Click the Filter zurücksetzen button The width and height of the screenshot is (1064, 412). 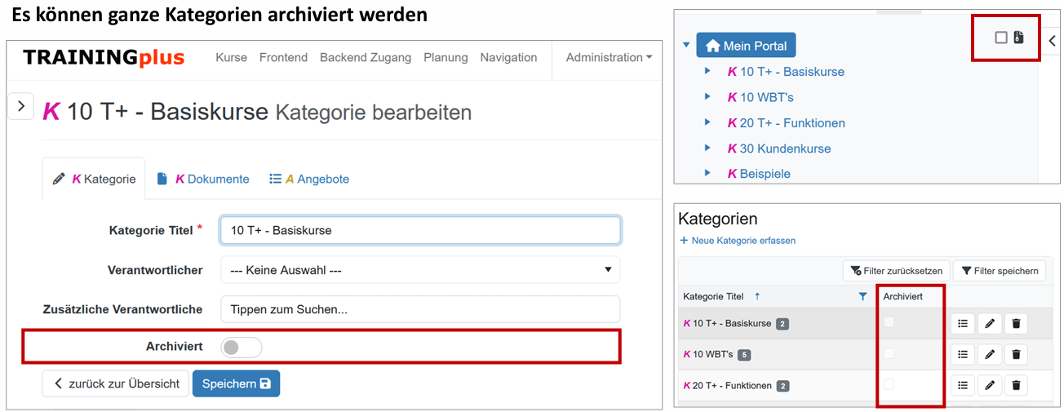coord(896,271)
